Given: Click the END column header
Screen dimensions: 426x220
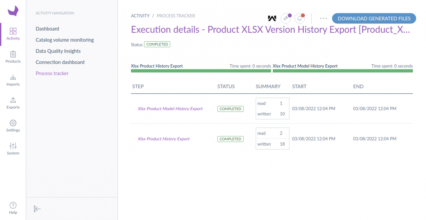Looking at the screenshot, I should (x=358, y=86).
